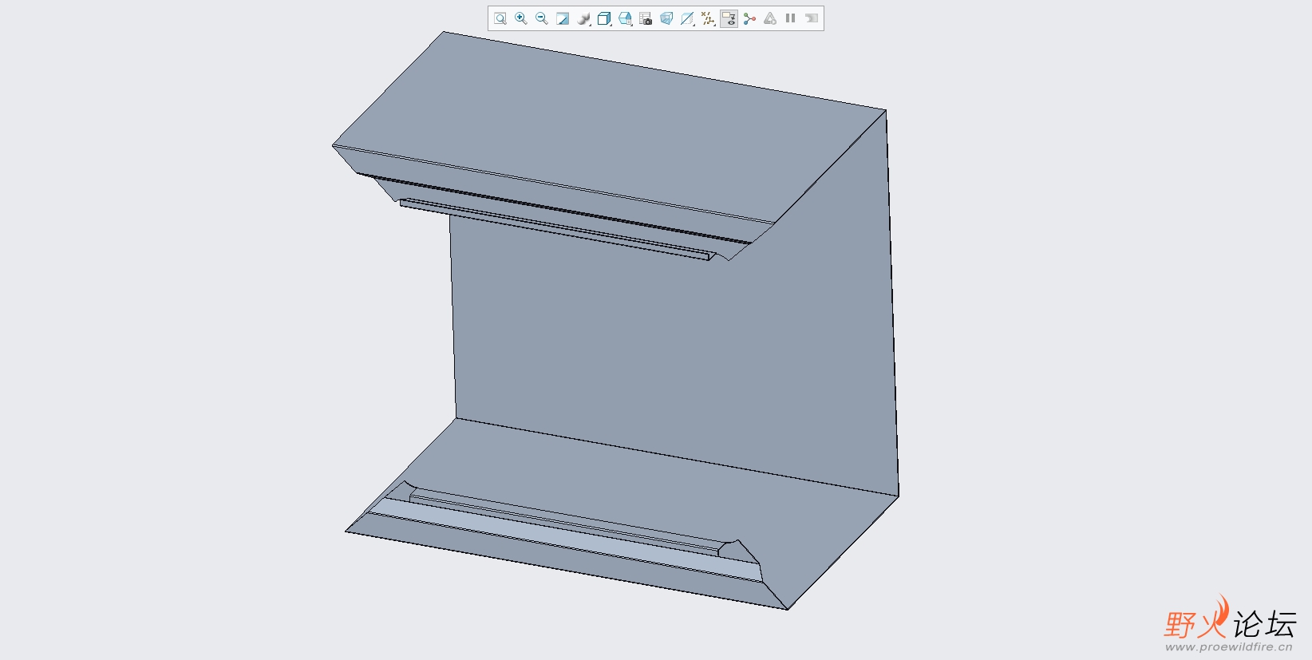Expand the Saved Orientations dropdown
Screen dimensions: 1312x660
click(x=626, y=18)
